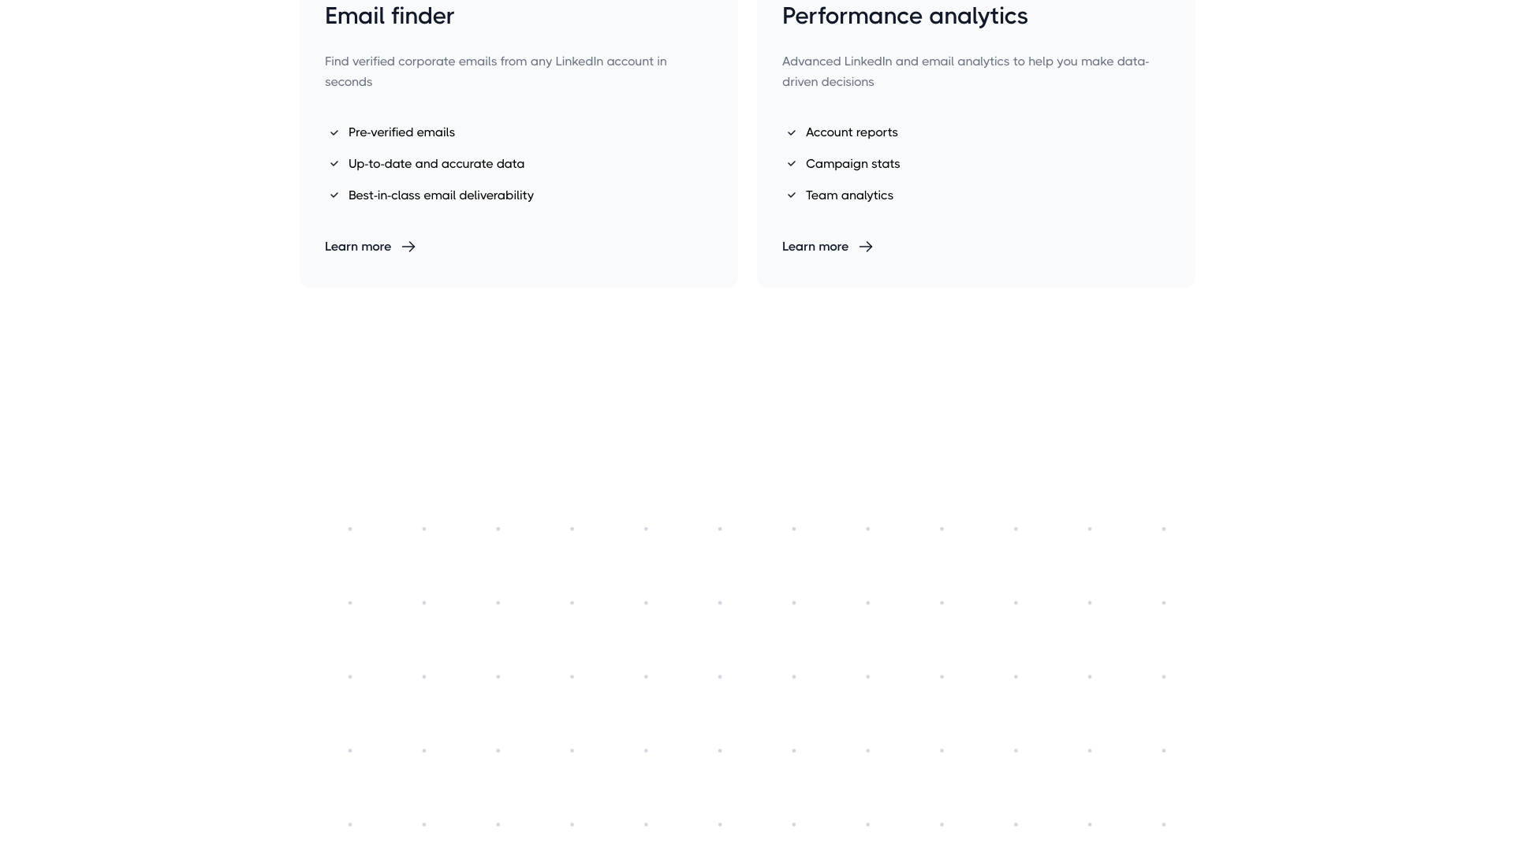Click the checkmark next to Campaign stats

pyautogui.click(x=792, y=164)
